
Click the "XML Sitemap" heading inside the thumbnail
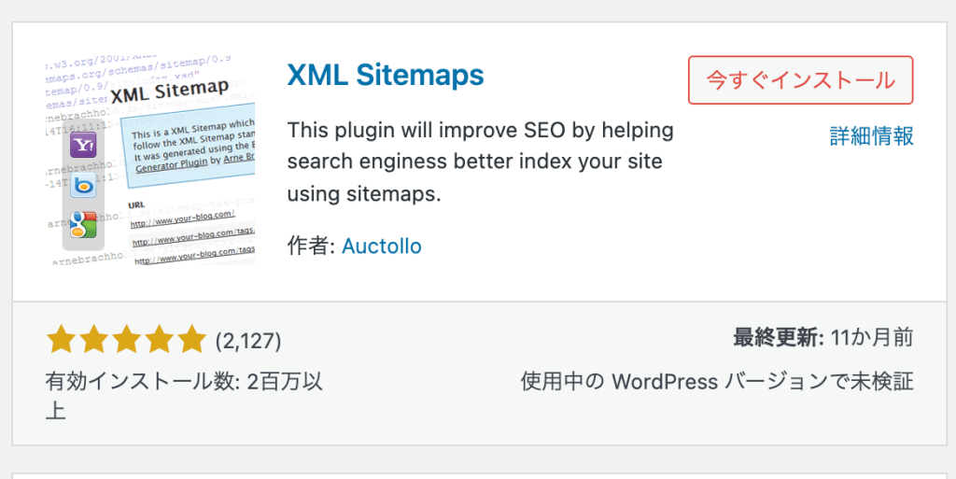point(169,92)
